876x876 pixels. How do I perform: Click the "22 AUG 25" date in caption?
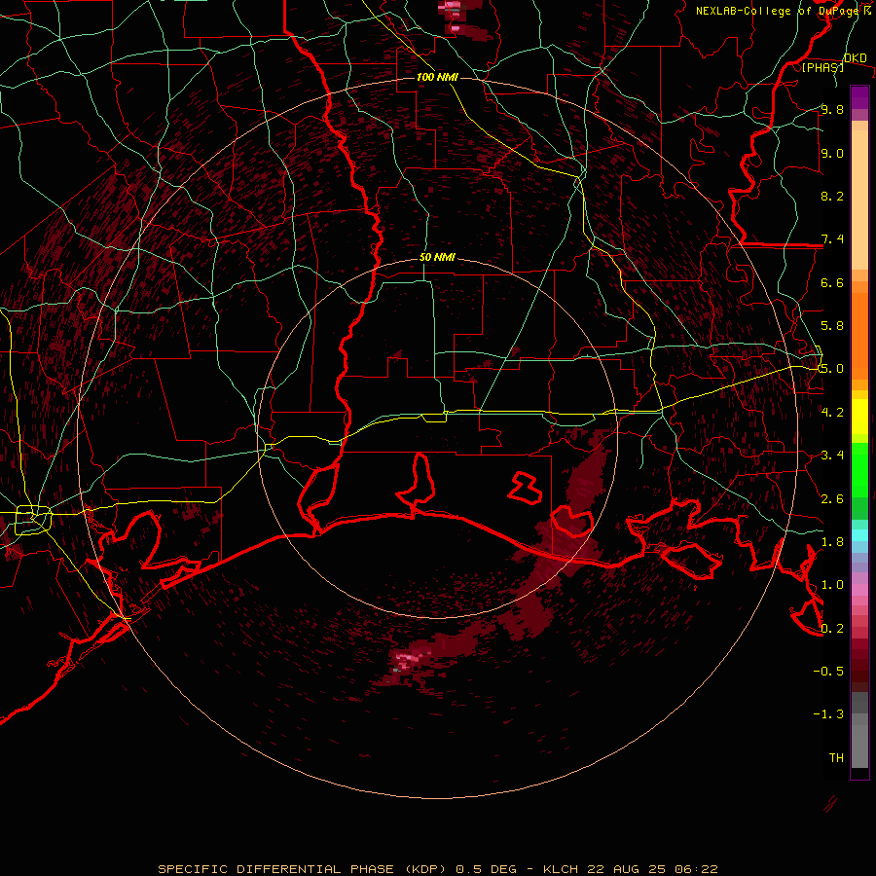pos(625,869)
